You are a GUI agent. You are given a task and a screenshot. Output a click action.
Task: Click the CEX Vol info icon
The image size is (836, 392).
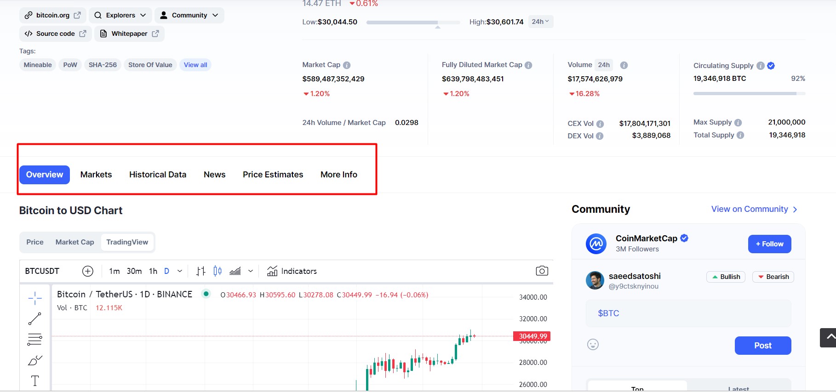tap(600, 124)
